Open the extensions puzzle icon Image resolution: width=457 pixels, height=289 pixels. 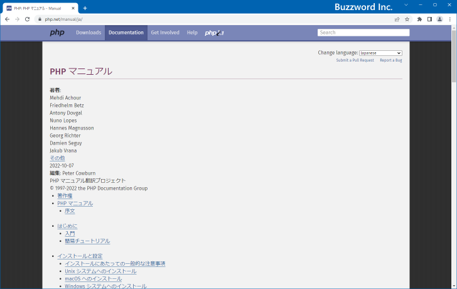point(419,19)
